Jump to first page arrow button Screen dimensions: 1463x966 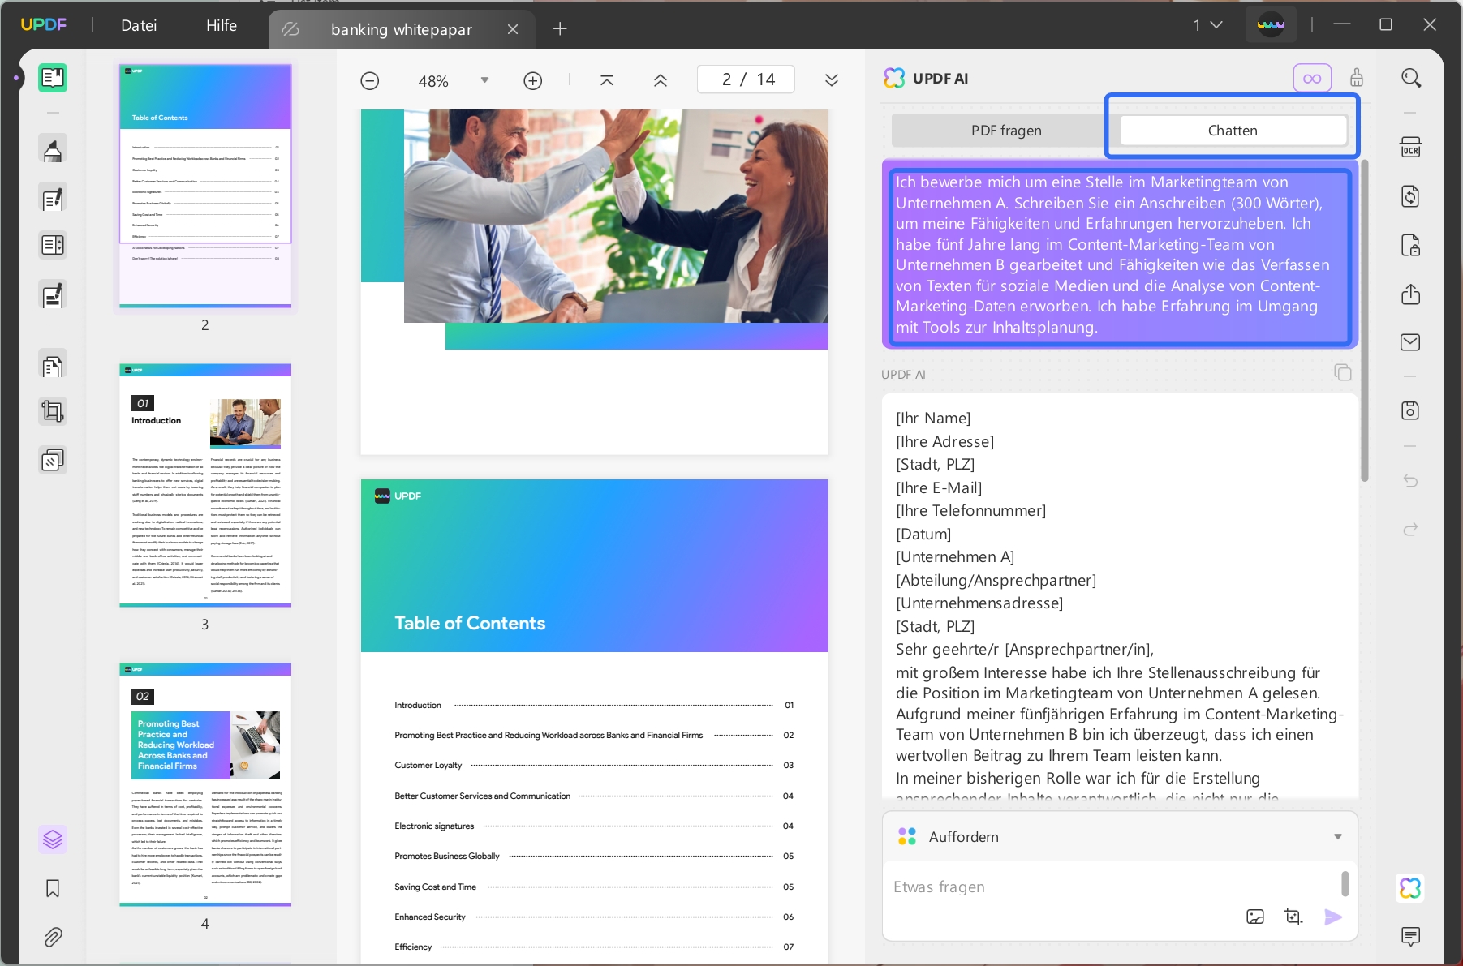pos(607,80)
